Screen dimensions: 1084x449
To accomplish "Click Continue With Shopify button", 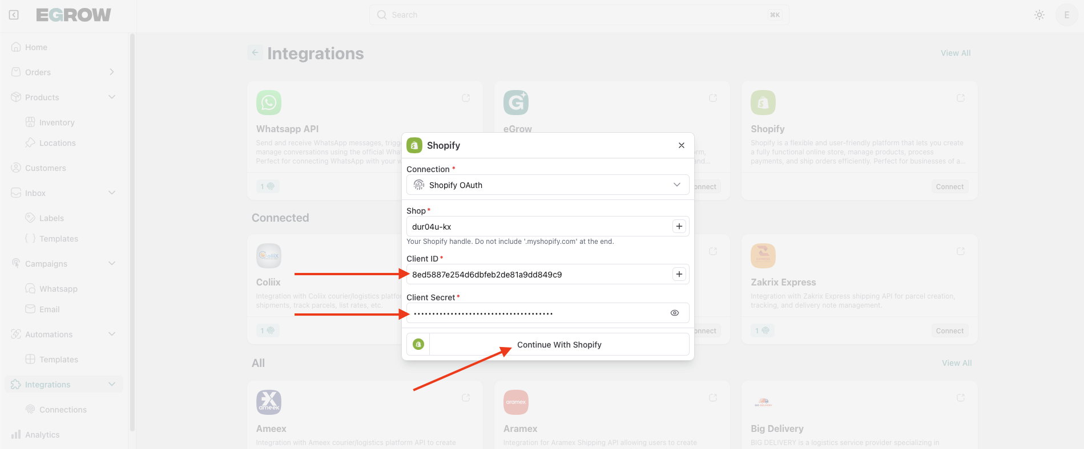I will (548, 344).
